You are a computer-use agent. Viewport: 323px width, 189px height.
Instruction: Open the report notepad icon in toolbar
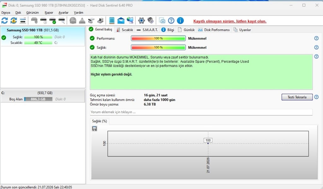[x=112, y=21]
